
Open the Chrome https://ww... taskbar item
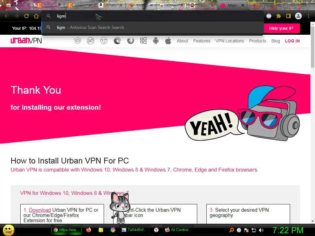point(66,230)
